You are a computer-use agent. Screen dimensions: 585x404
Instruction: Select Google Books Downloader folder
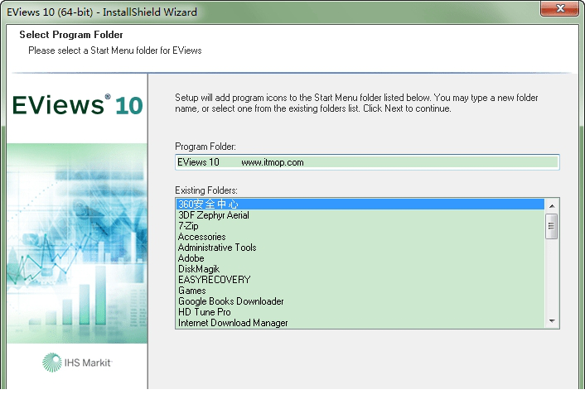tap(360, 301)
